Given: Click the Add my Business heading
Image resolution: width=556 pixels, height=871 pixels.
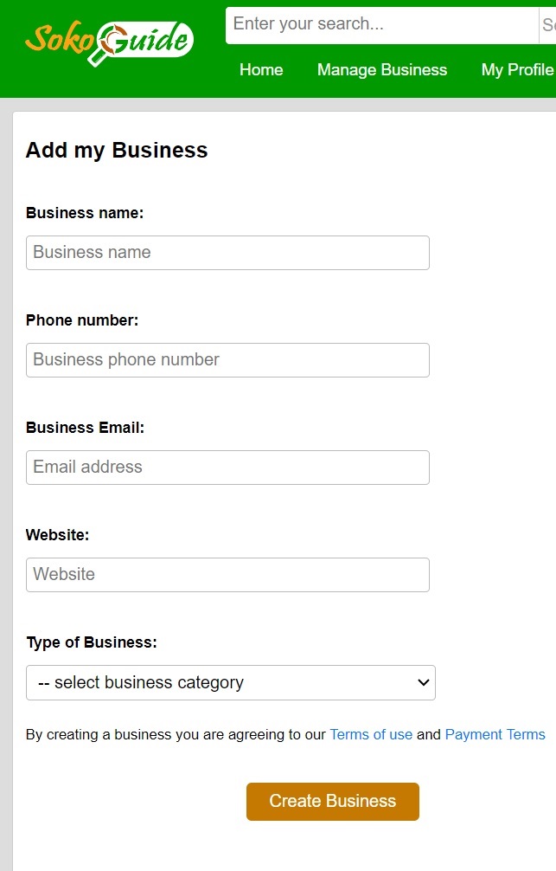Looking at the screenshot, I should pos(117,151).
